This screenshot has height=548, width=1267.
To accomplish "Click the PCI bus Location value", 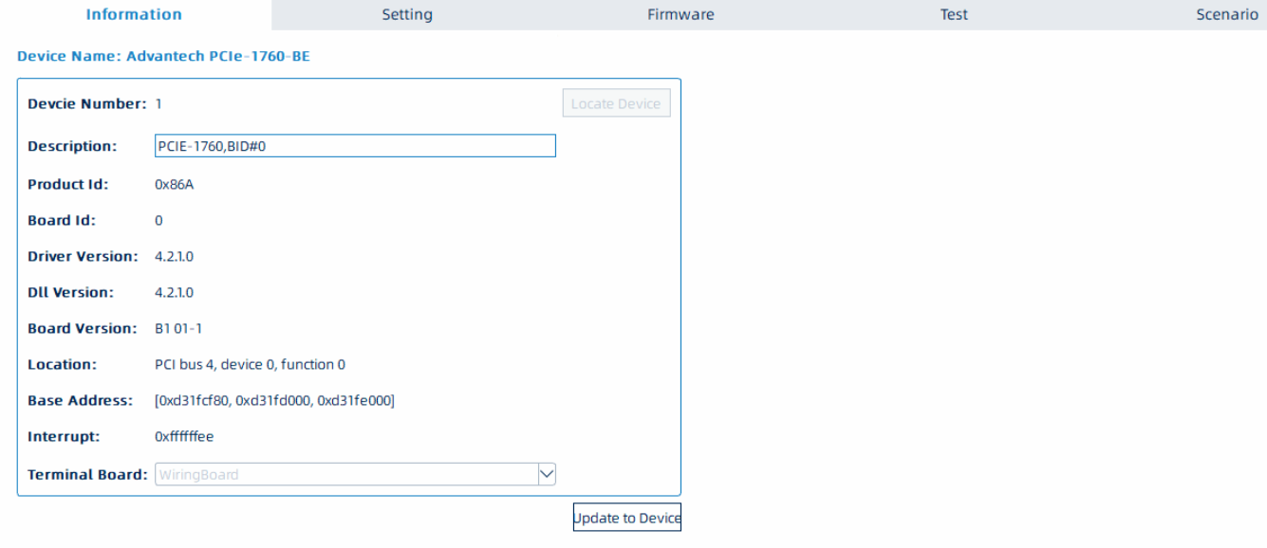I will pyautogui.click(x=250, y=364).
